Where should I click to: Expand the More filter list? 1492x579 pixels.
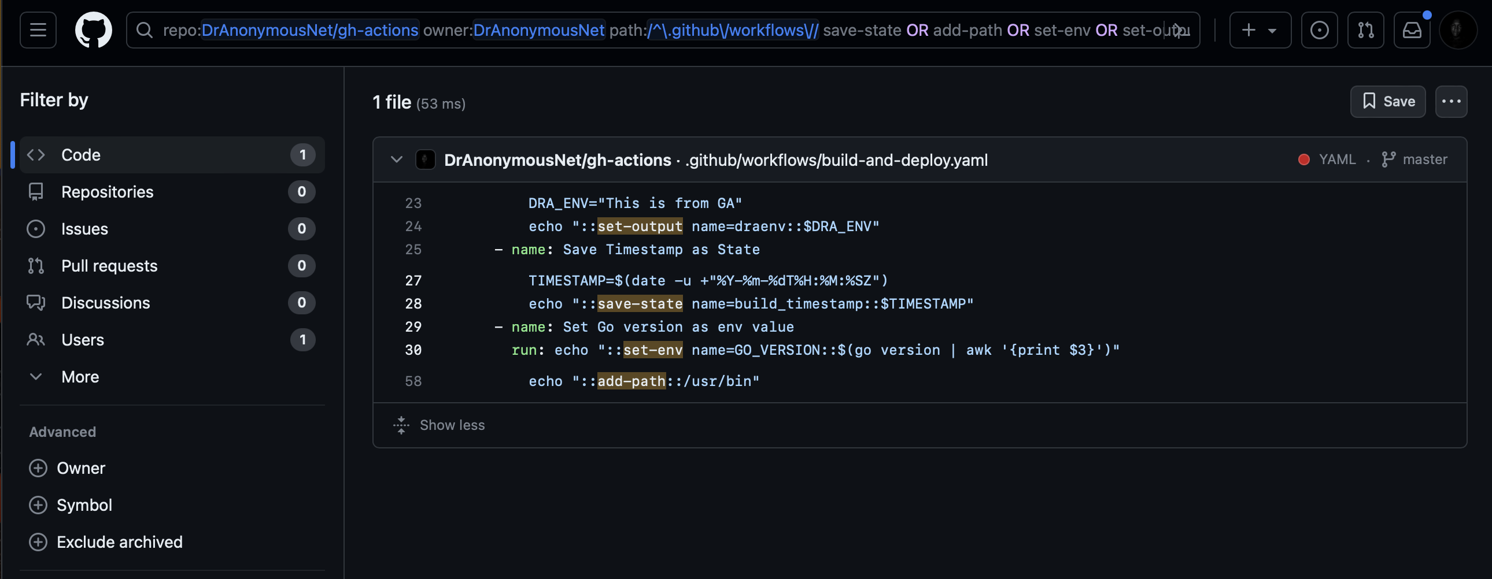[80, 377]
